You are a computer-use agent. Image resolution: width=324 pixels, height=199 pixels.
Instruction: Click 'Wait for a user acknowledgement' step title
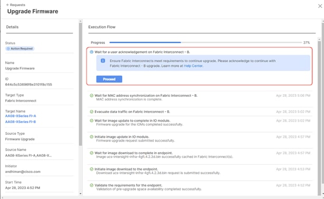click(142, 52)
